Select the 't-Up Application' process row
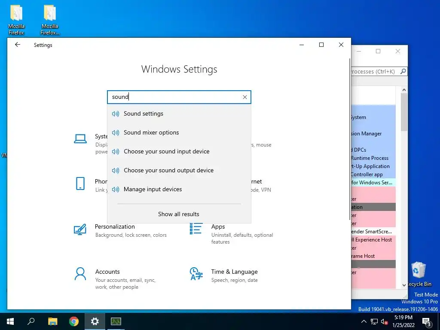 [373, 166]
